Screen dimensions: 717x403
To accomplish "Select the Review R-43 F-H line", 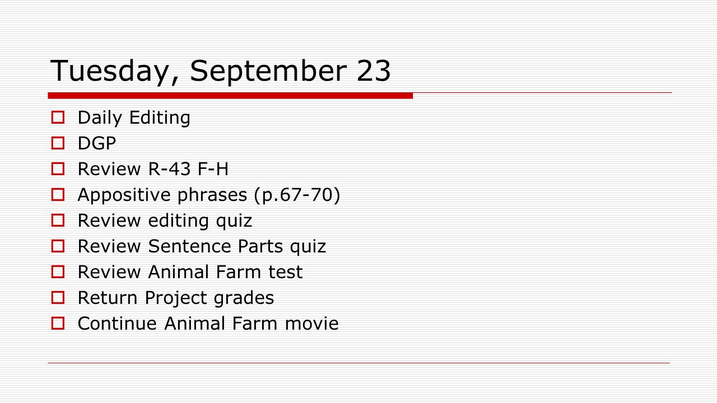I will tap(153, 169).
